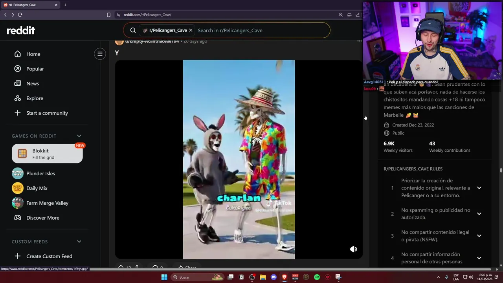Click the reddit logo
Viewport: 503px width, 283px height.
(x=21, y=30)
